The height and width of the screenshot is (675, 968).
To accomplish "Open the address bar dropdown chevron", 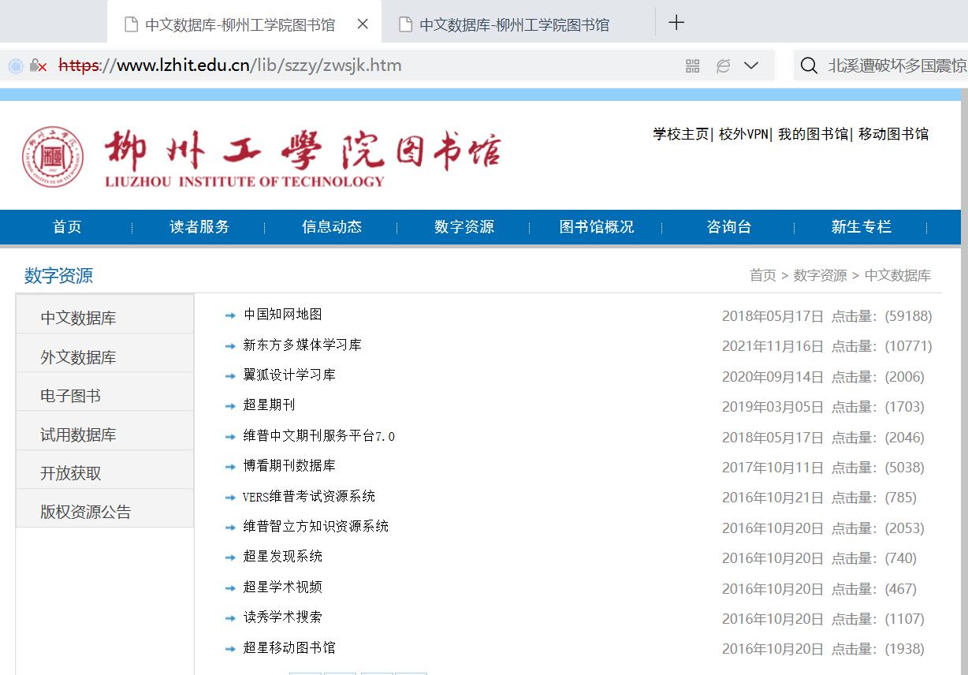I will 751,65.
